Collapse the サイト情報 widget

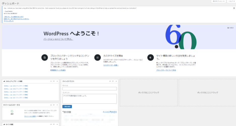pyautogui.click(x=57, y=124)
